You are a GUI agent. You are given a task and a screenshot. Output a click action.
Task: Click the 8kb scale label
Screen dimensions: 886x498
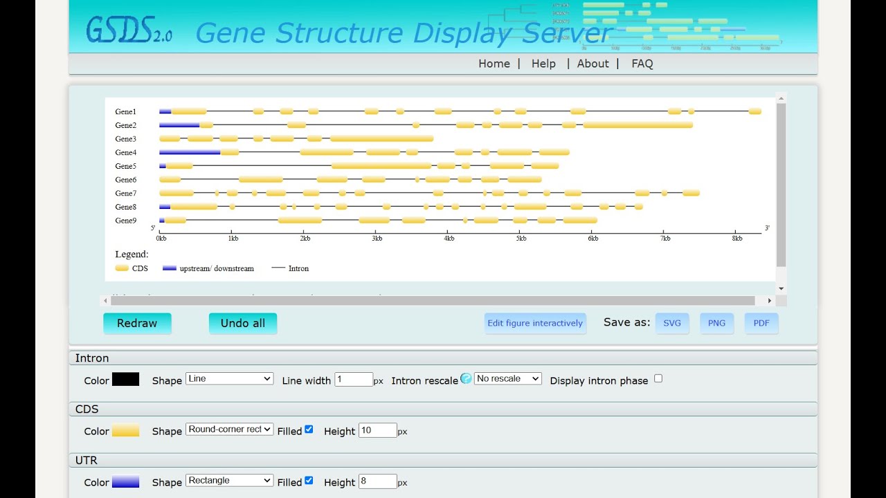tap(737, 239)
